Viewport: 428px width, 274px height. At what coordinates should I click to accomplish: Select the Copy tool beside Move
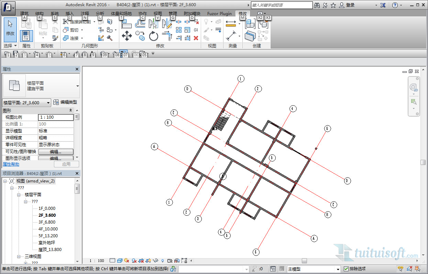(140, 36)
